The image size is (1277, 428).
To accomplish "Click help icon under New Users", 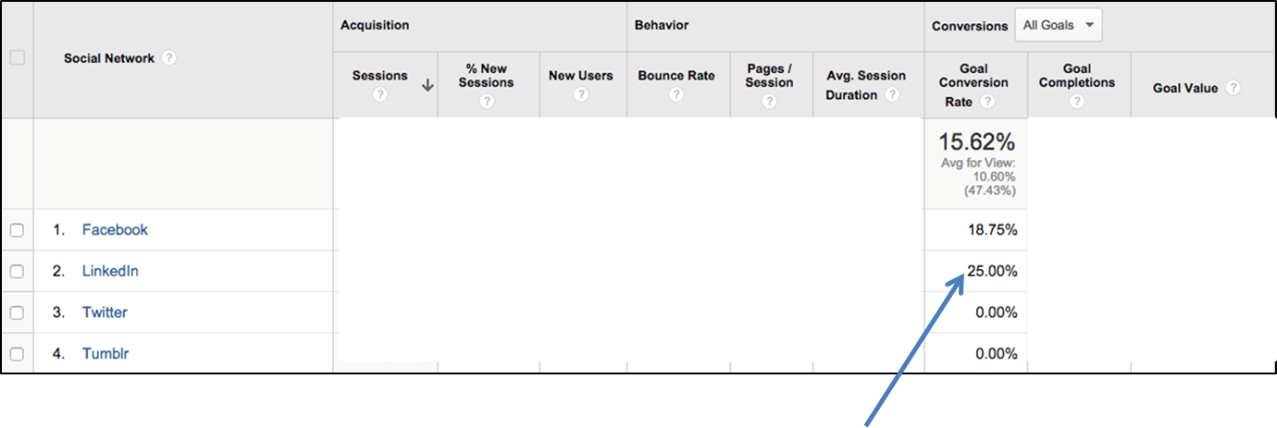I will tap(580, 94).
